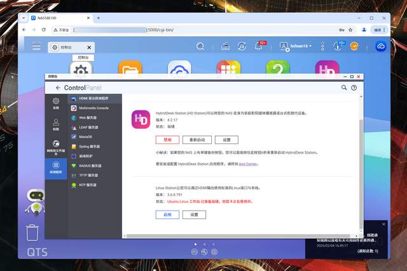The width and height of the screenshot is (407, 271).
Task: Open TFTP 服务器 menu item
Action: coord(95,175)
